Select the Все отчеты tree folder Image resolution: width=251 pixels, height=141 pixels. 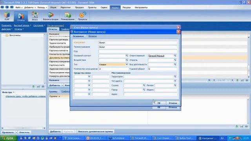(x=15, y=35)
